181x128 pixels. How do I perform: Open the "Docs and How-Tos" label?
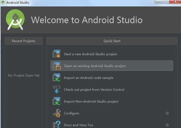[x=78, y=125]
